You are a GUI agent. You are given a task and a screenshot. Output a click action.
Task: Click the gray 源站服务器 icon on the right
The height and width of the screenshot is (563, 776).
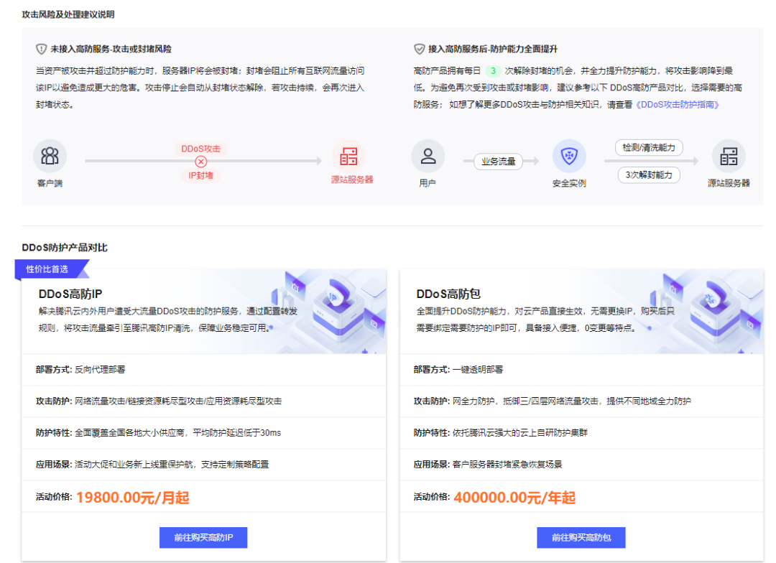(x=729, y=156)
